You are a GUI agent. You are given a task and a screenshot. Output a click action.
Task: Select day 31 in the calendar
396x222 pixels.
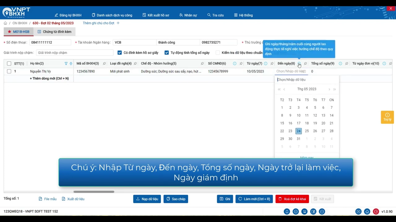299,139
